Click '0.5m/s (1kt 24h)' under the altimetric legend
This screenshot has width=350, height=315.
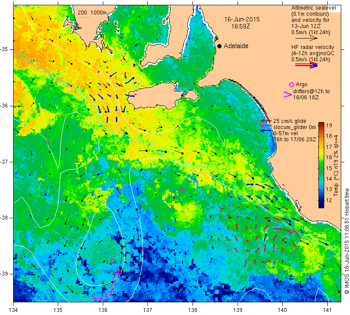311,32
